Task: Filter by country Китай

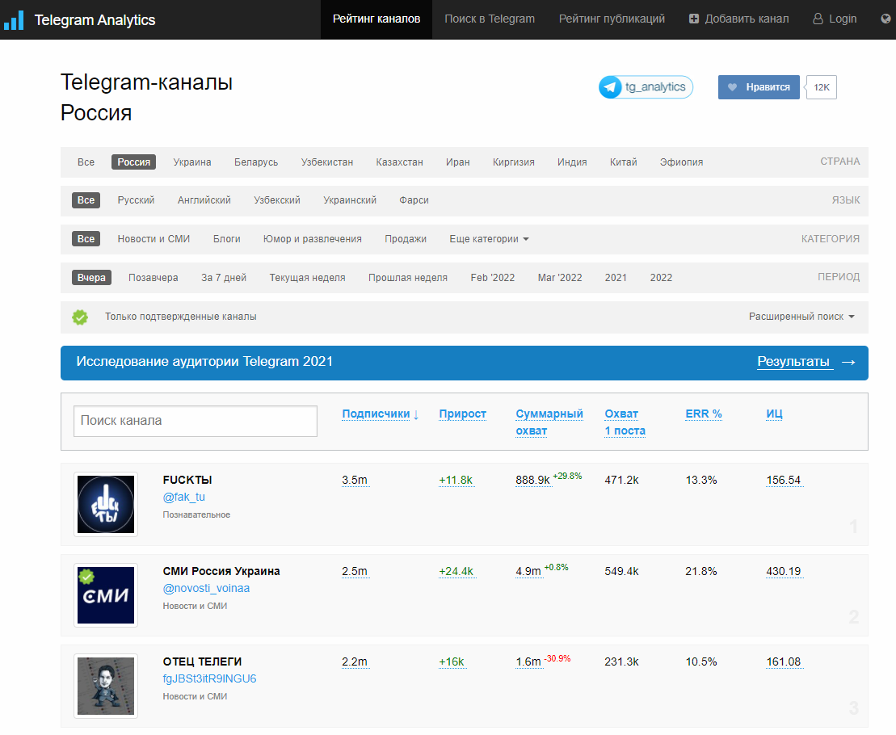Action: (624, 162)
